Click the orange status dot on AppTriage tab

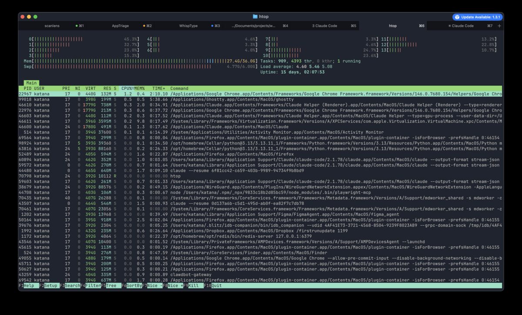144,26
